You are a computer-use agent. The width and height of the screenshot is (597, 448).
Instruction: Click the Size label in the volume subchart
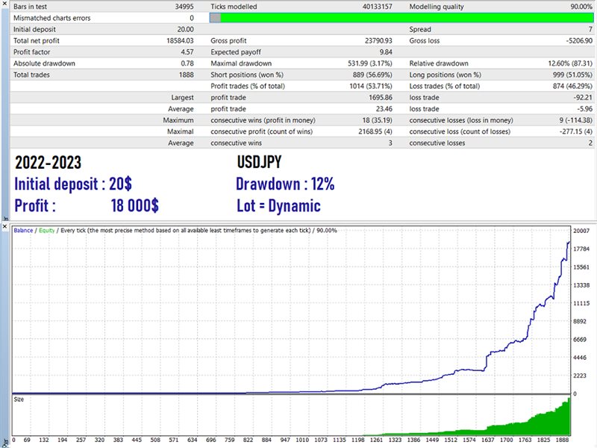(19, 399)
